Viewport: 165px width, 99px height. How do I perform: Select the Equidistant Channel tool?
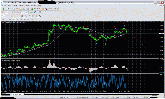click(22, 16)
